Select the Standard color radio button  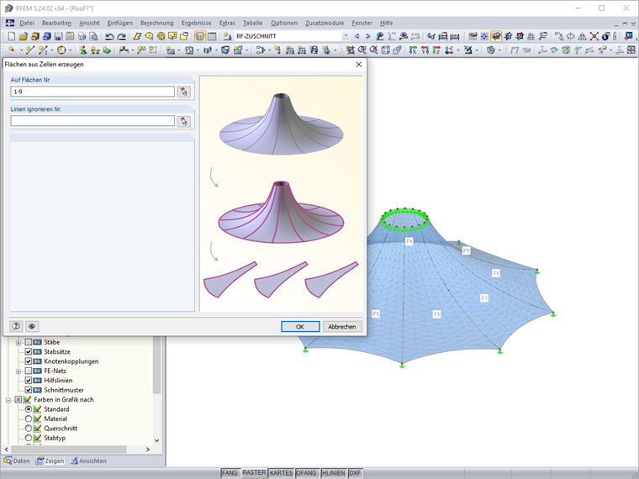pyautogui.click(x=28, y=409)
